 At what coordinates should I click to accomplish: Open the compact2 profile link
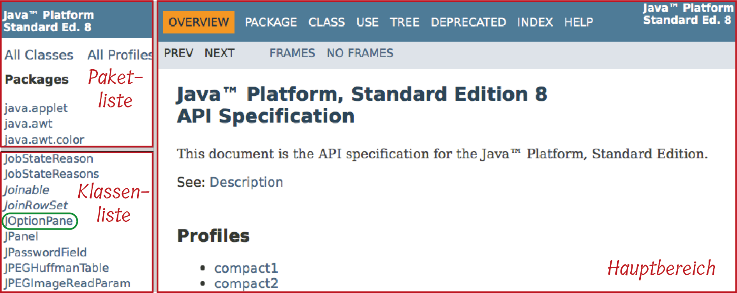click(x=246, y=284)
